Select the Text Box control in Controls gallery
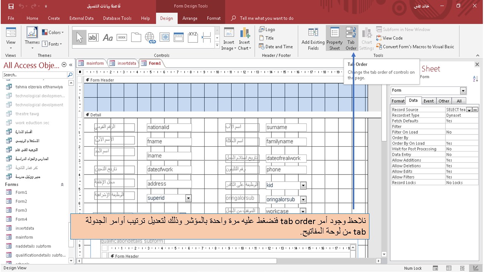Viewport: 484px width, 272px height. [x=93, y=37]
